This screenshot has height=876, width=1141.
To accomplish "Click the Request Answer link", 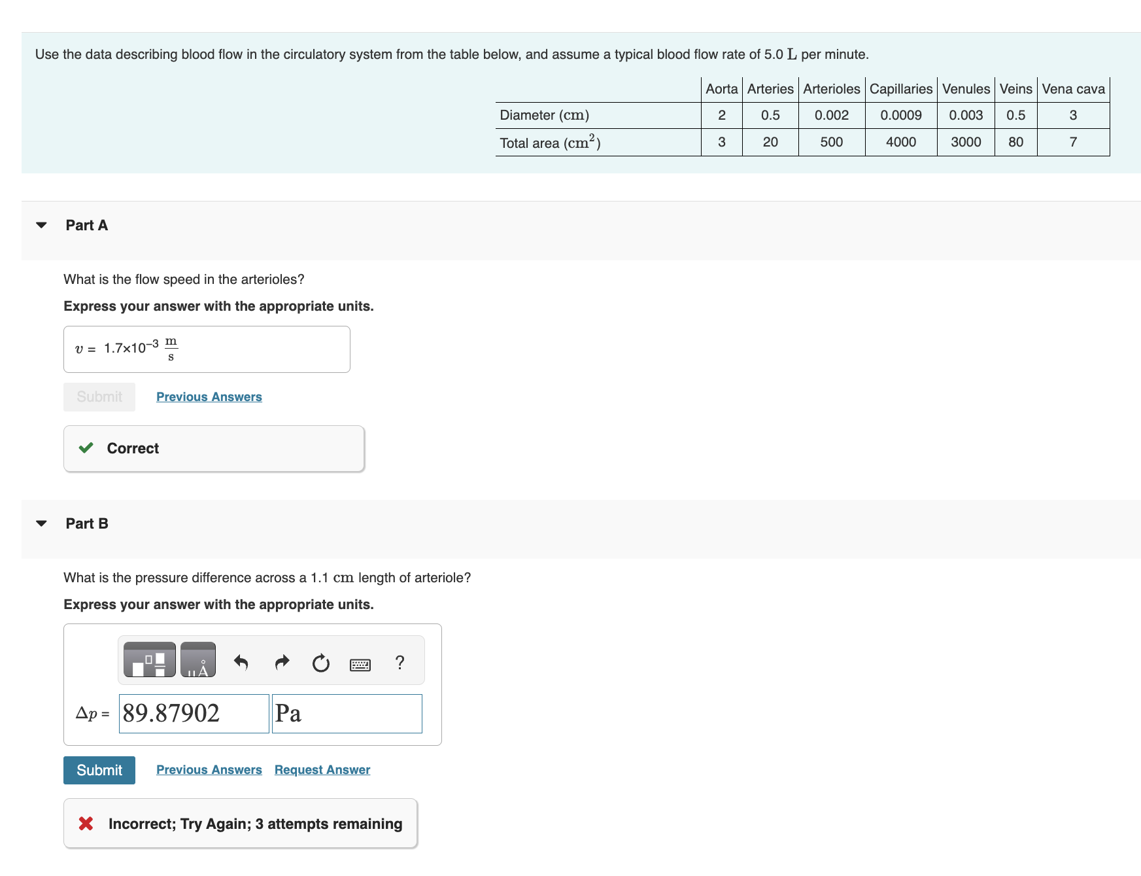I will [x=321, y=769].
